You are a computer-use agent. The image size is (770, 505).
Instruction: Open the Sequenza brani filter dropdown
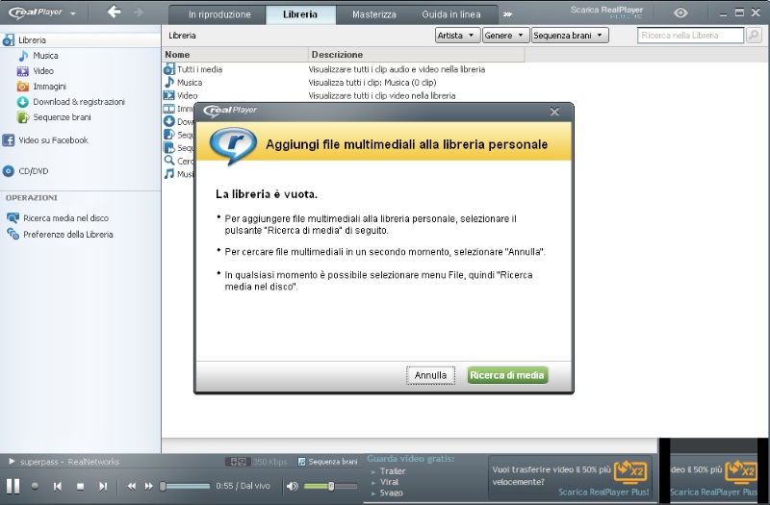(x=570, y=35)
